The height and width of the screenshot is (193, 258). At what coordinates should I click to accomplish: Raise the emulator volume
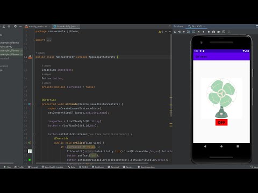pos(180,32)
